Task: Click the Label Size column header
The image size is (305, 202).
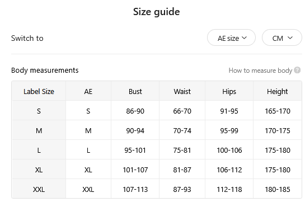Action: (39, 91)
